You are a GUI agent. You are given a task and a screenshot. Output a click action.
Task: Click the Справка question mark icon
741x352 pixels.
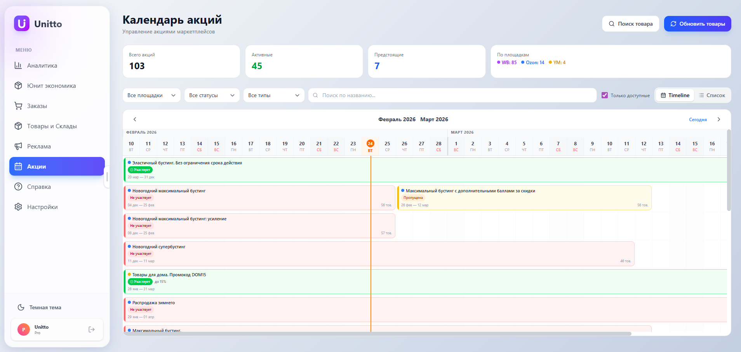[18, 186]
